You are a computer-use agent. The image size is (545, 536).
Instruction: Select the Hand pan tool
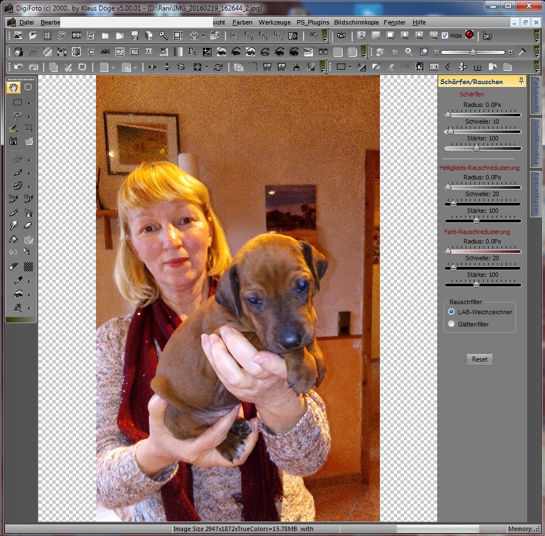click(x=14, y=87)
